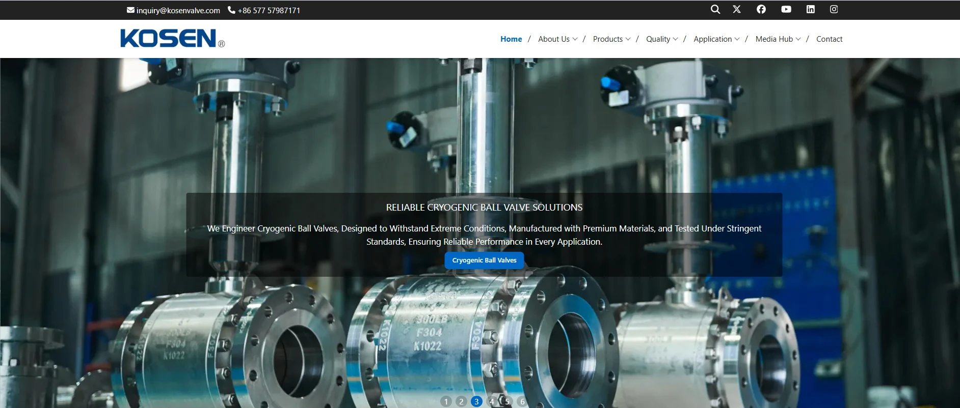Viewport: 960px width, 408px height.
Task: Click the envelope email icon
Action: point(130,10)
